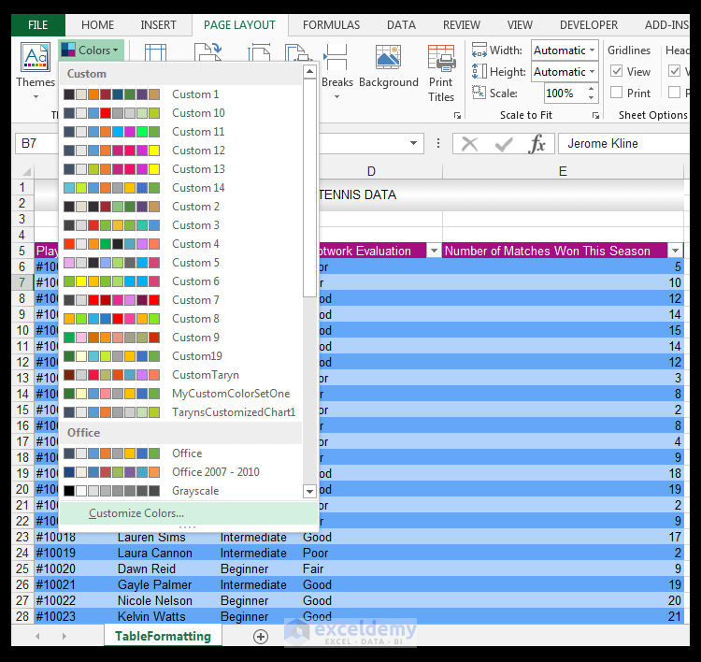Open the Height Automatic dropdown
Image resolution: width=701 pixels, height=662 pixels.
click(x=592, y=72)
